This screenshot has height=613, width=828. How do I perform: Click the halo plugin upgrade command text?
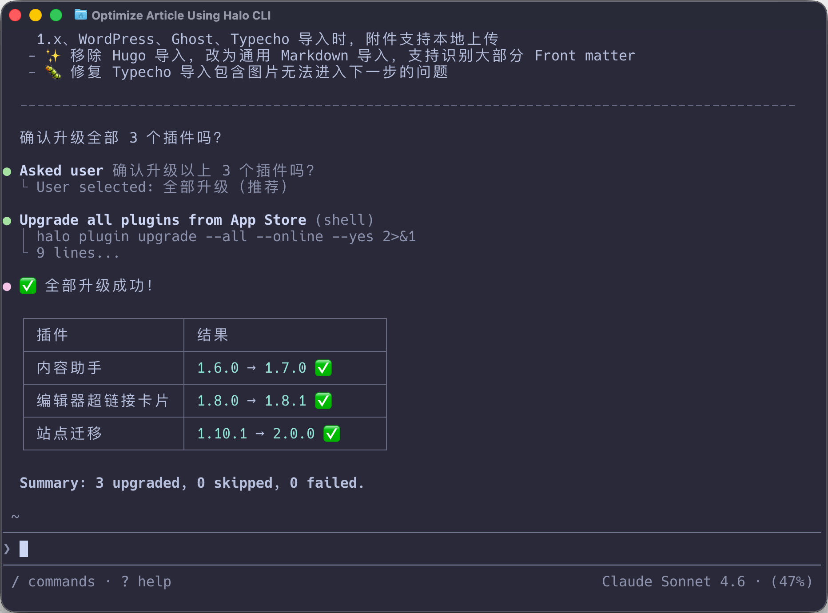point(226,237)
